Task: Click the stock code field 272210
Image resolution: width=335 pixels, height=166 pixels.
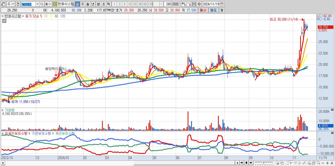Action: coord(28,4)
